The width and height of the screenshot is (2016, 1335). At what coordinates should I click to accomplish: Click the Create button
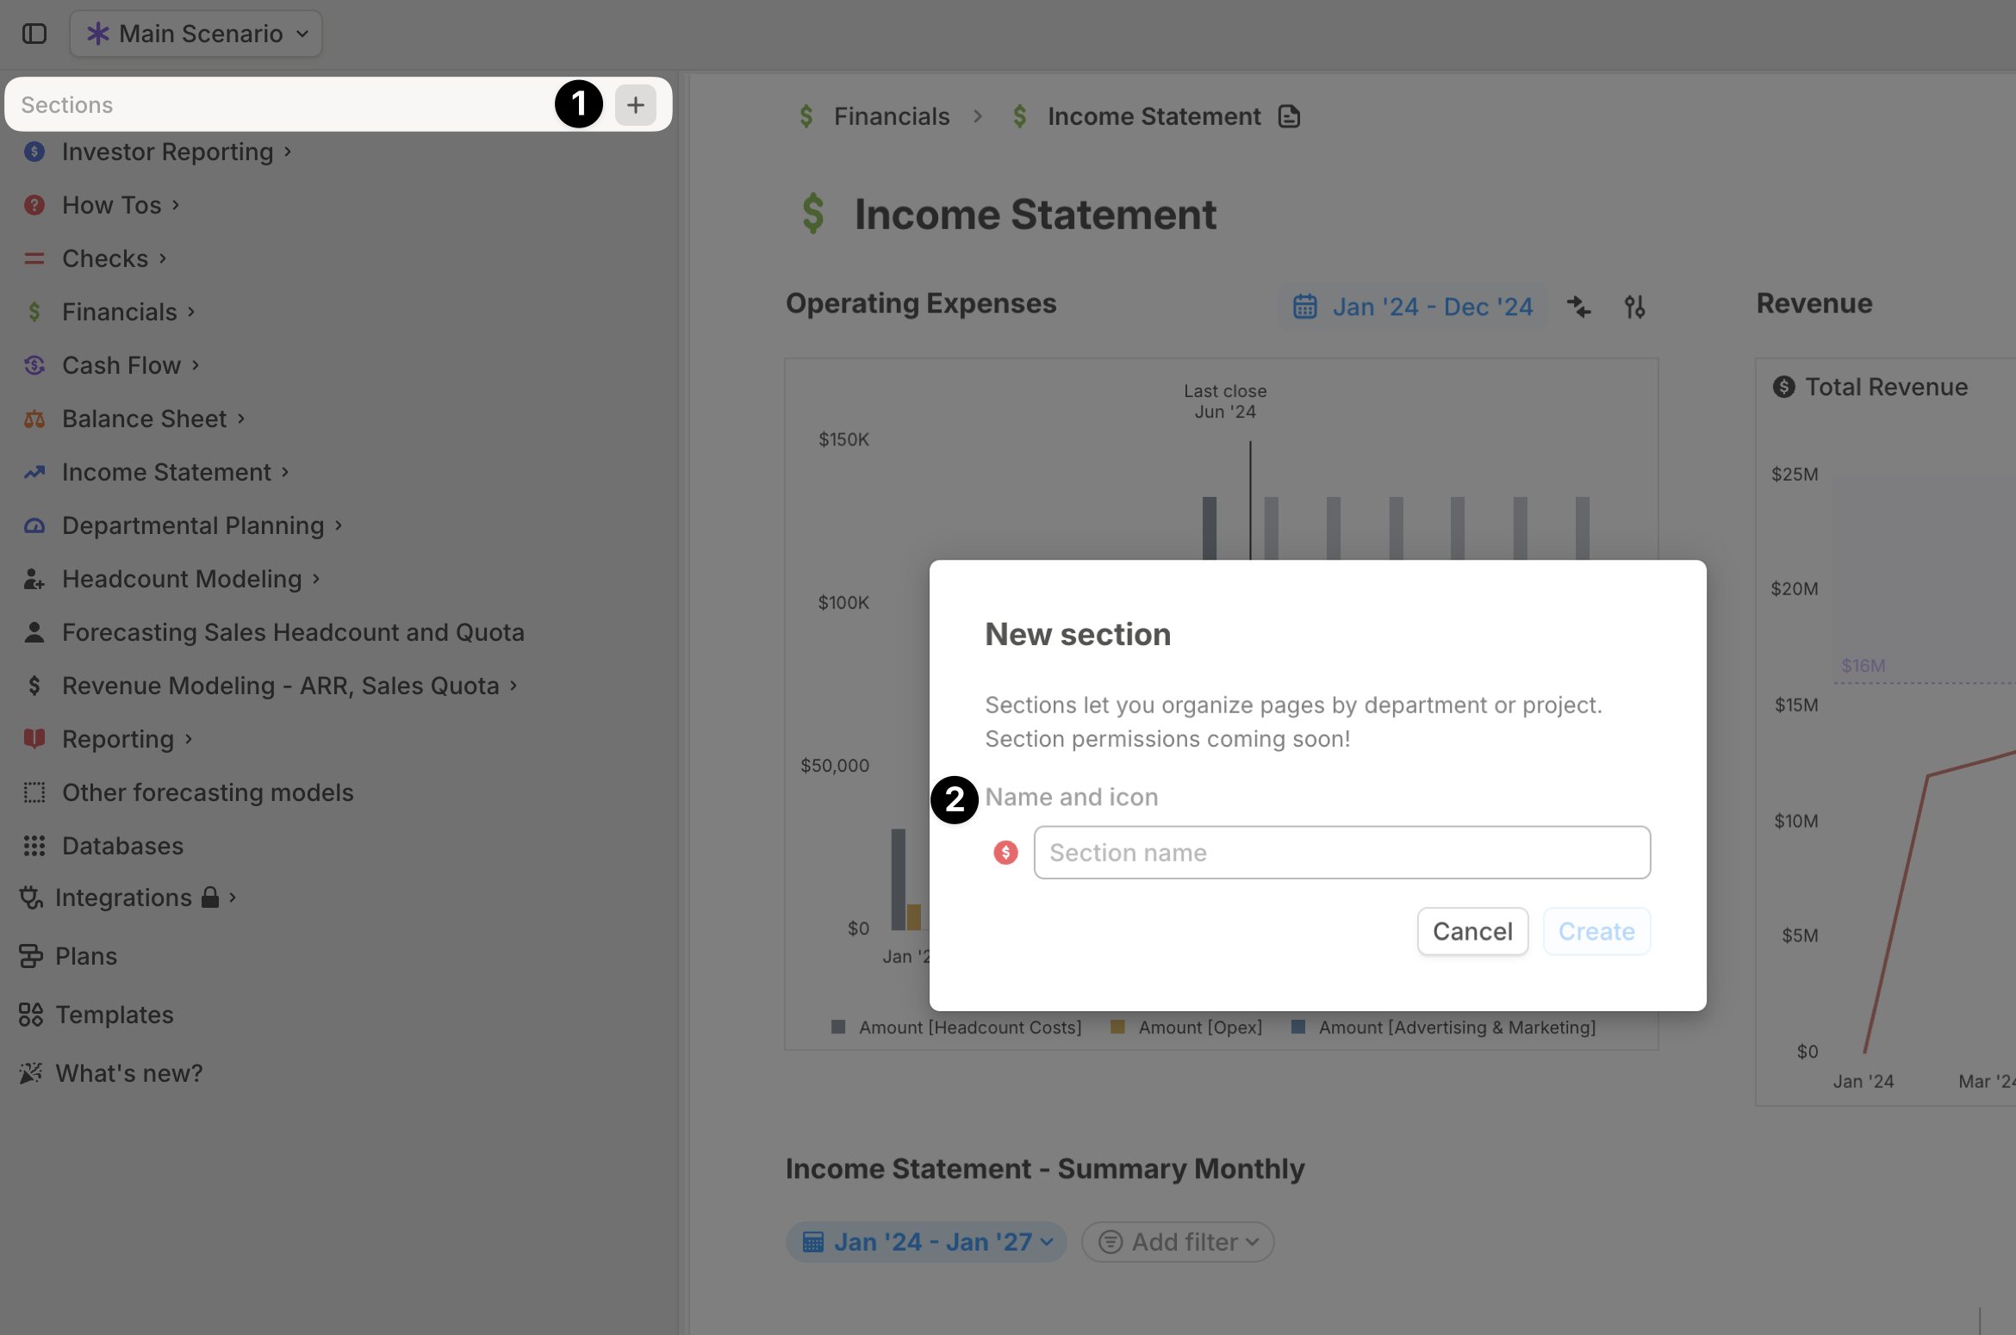1596,931
